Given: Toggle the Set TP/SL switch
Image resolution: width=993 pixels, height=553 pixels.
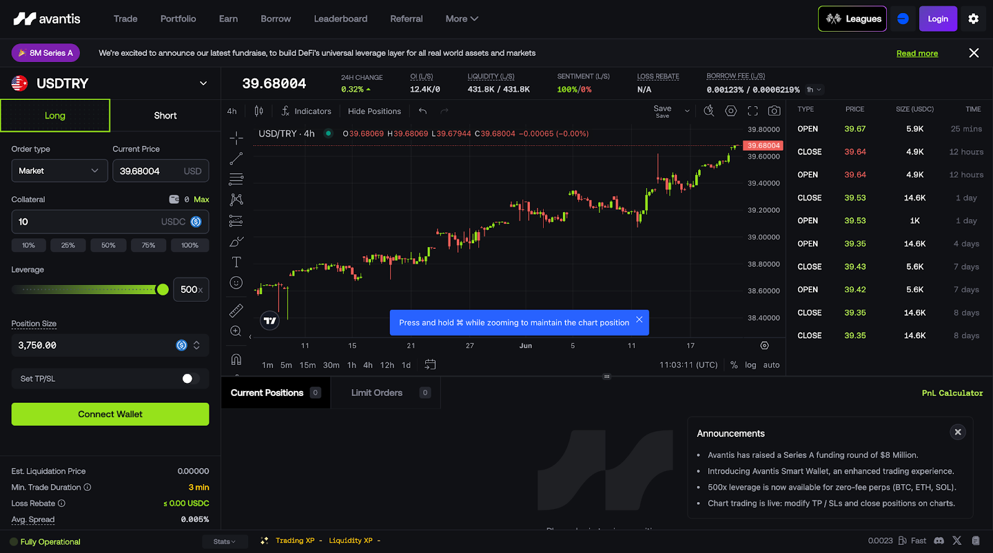Looking at the screenshot, I should point(191,379).
